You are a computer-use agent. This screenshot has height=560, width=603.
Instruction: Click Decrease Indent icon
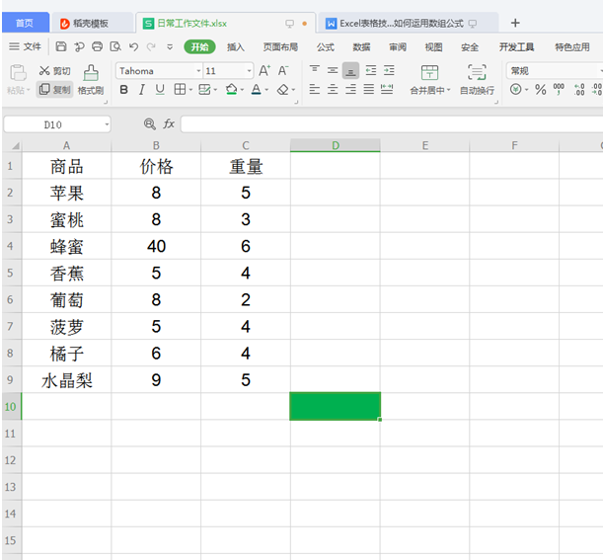pyautogui.click(x=371, y=70)
